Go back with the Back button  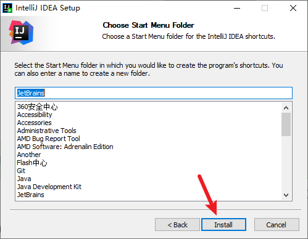click(x=177, y=225)
